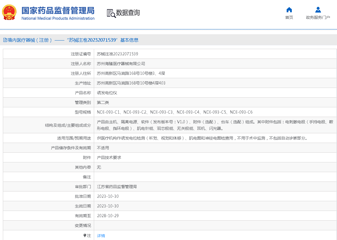This screenshot has height=240, width=337.
Task: Select registrant name 苏州海臻医疗器械有限公司
Action: (121, 64)
